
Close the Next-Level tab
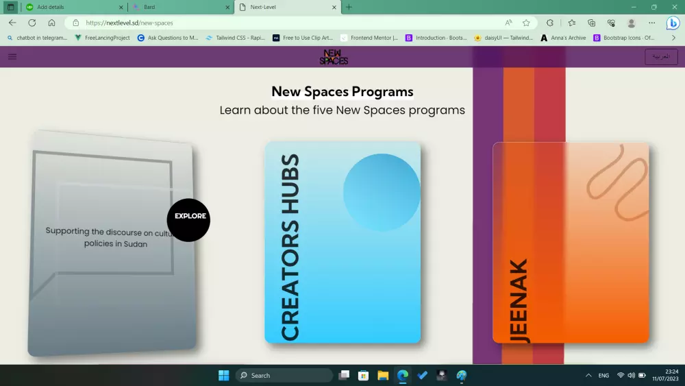(334, 7)
